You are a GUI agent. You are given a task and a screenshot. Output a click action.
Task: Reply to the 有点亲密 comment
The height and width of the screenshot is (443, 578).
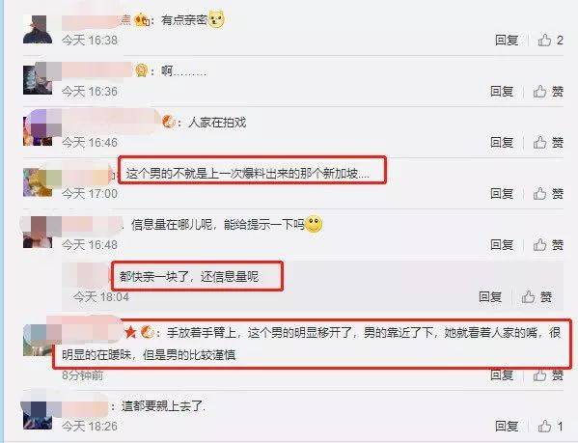(507, 40)
